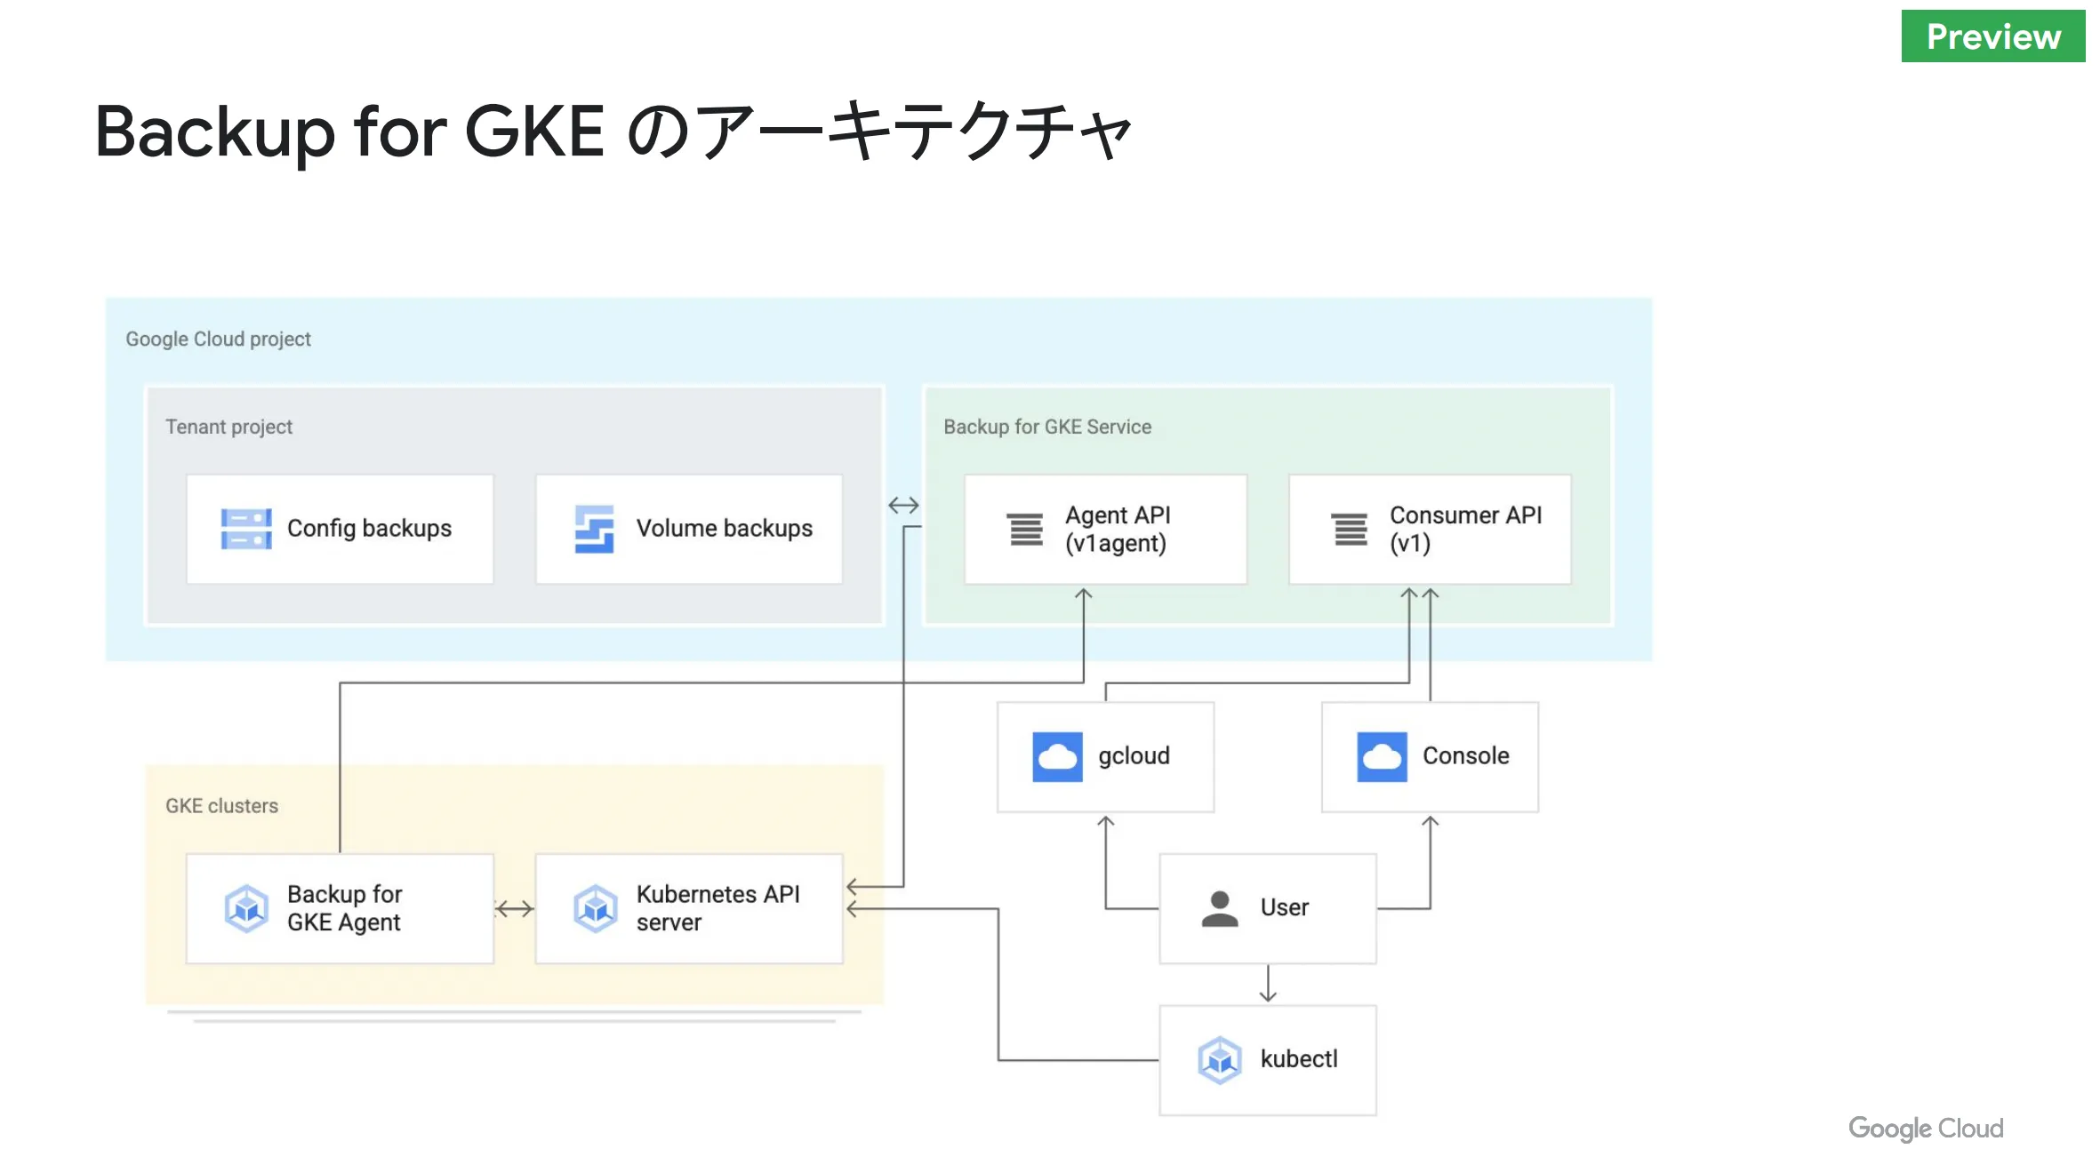Click the green Preview badge
Viewport: 2100px width, 1173px height.
pos(1992,36)
